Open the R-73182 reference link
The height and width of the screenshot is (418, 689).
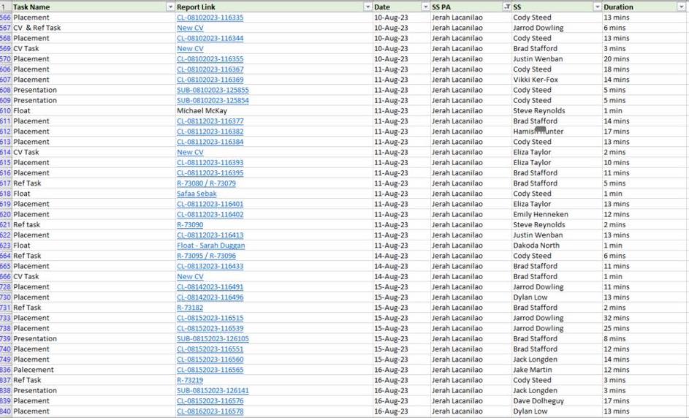pyautogui.click(x=190, y=308)
